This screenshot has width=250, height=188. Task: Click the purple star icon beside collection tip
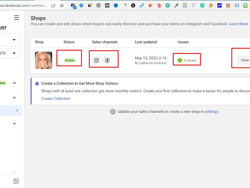pos(37,83)
